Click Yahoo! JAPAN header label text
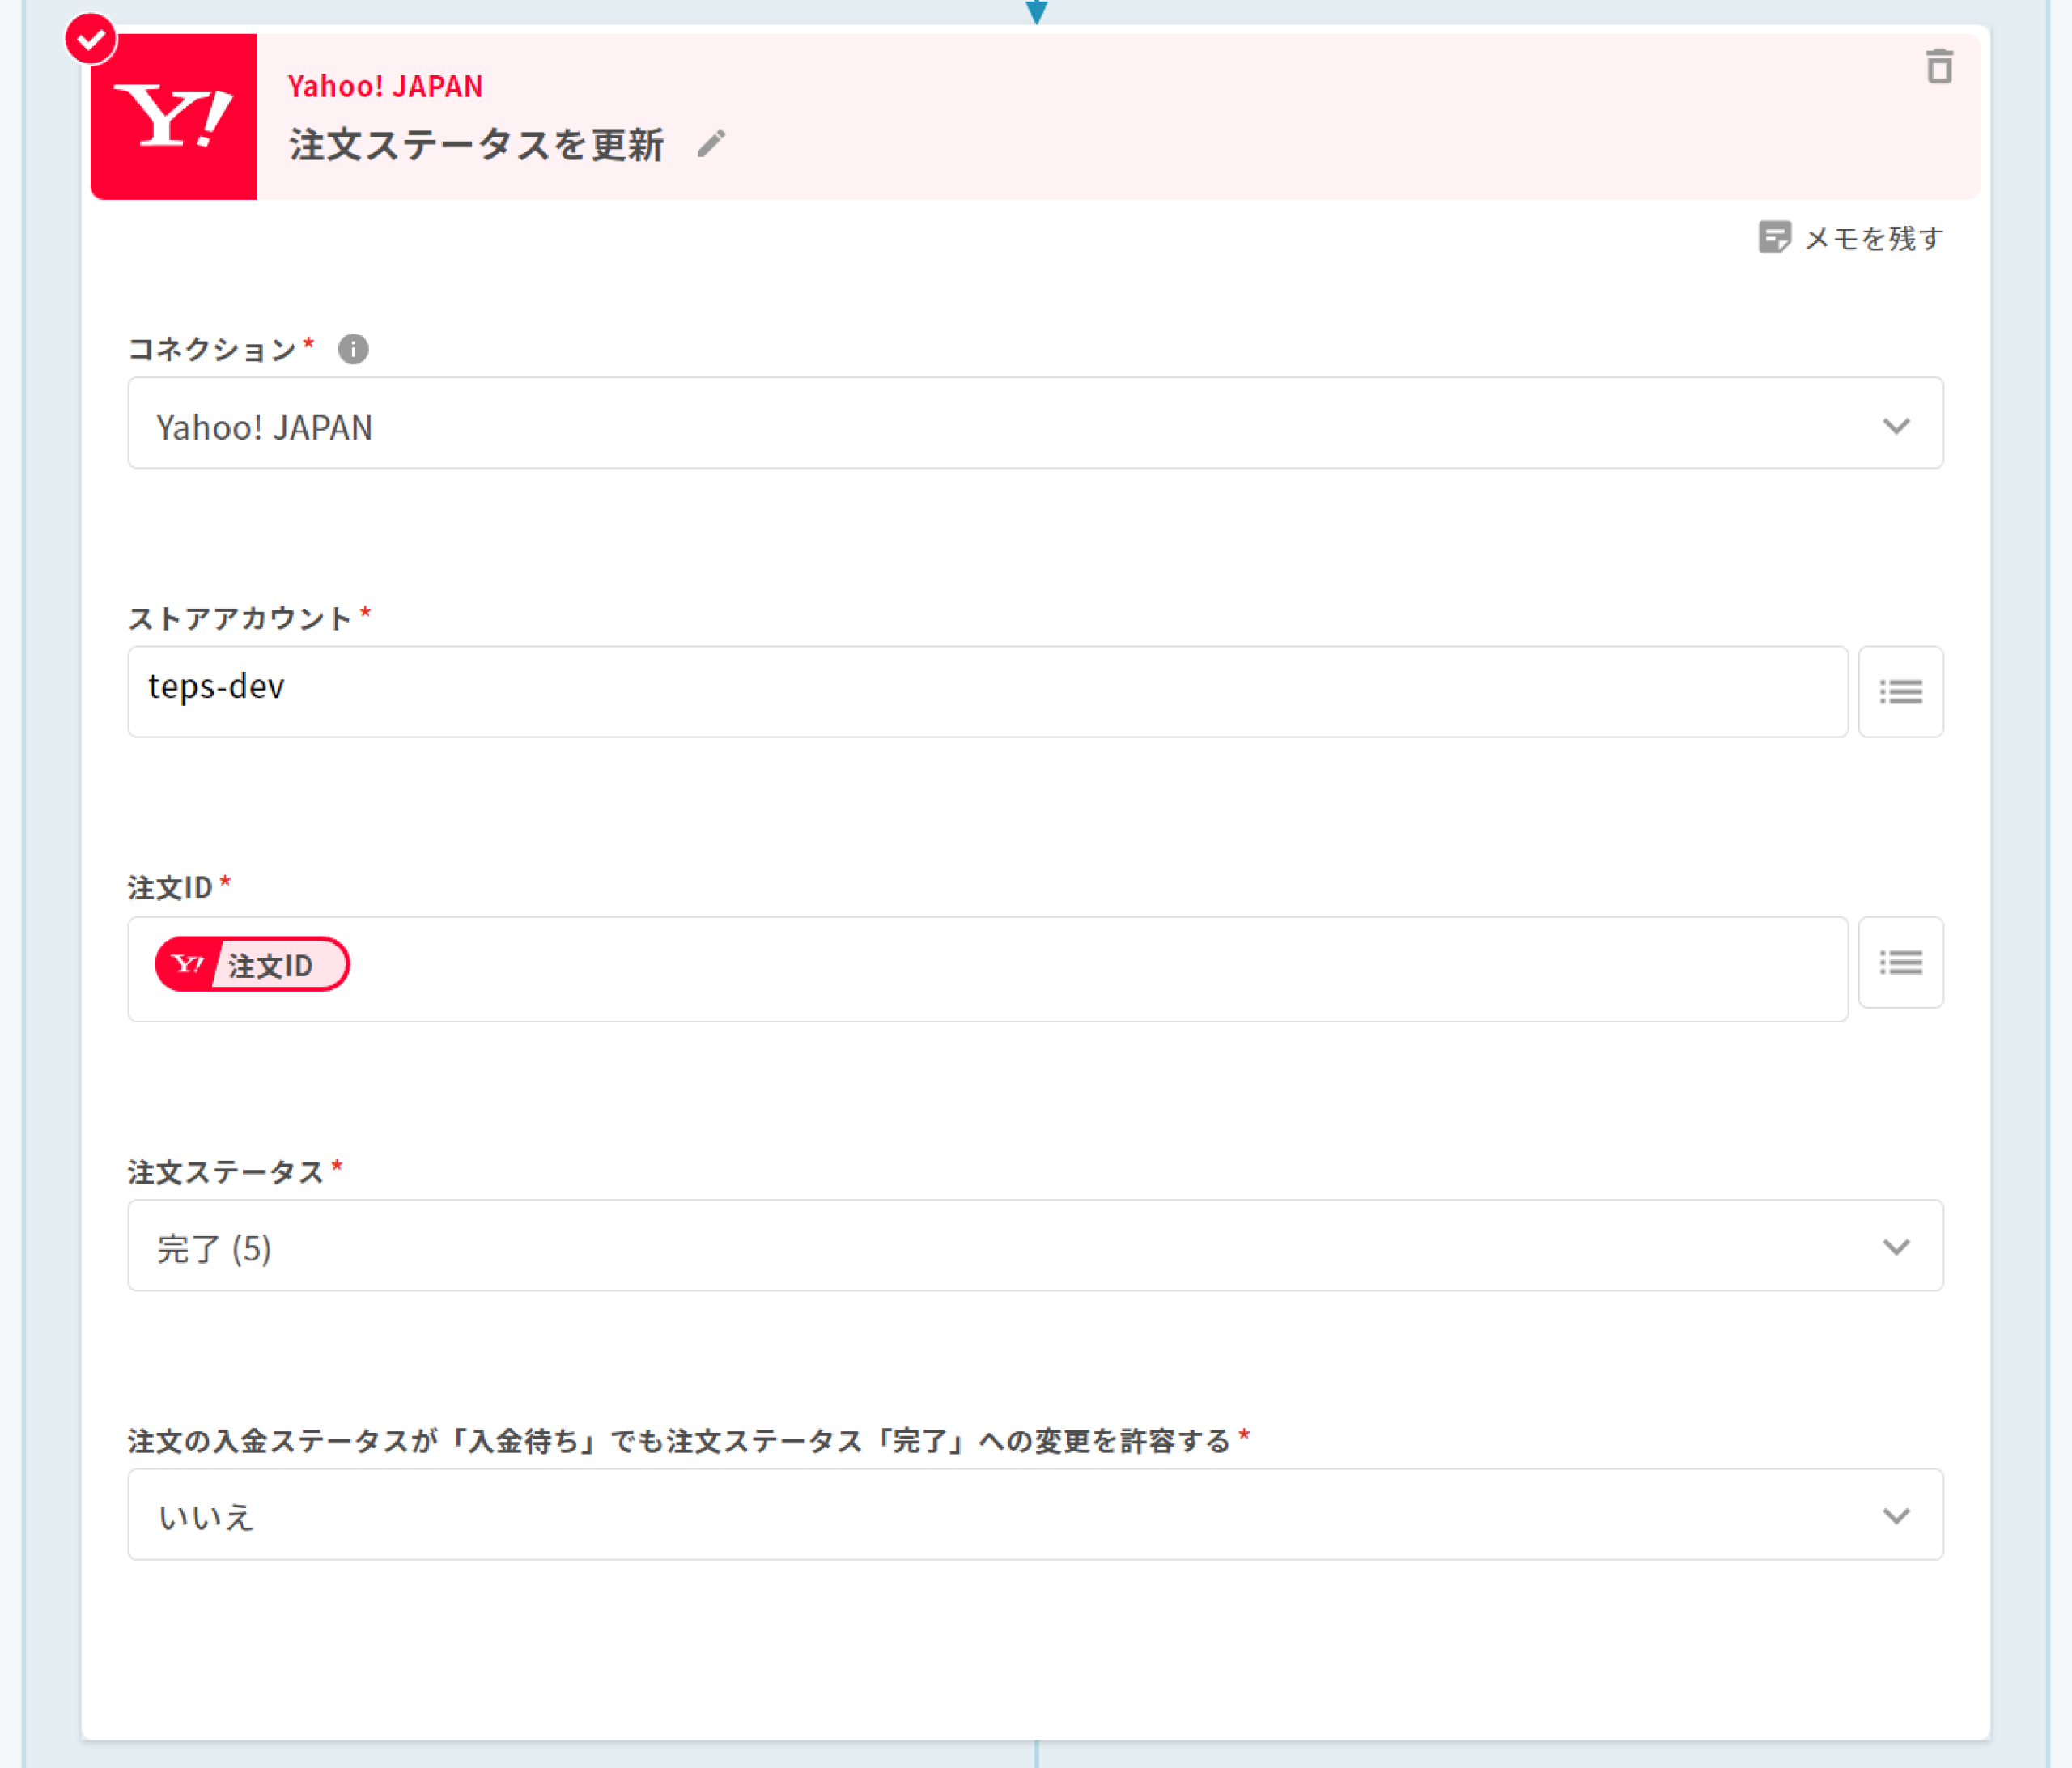2072x1768 pixels. click(x=385, y=87)
